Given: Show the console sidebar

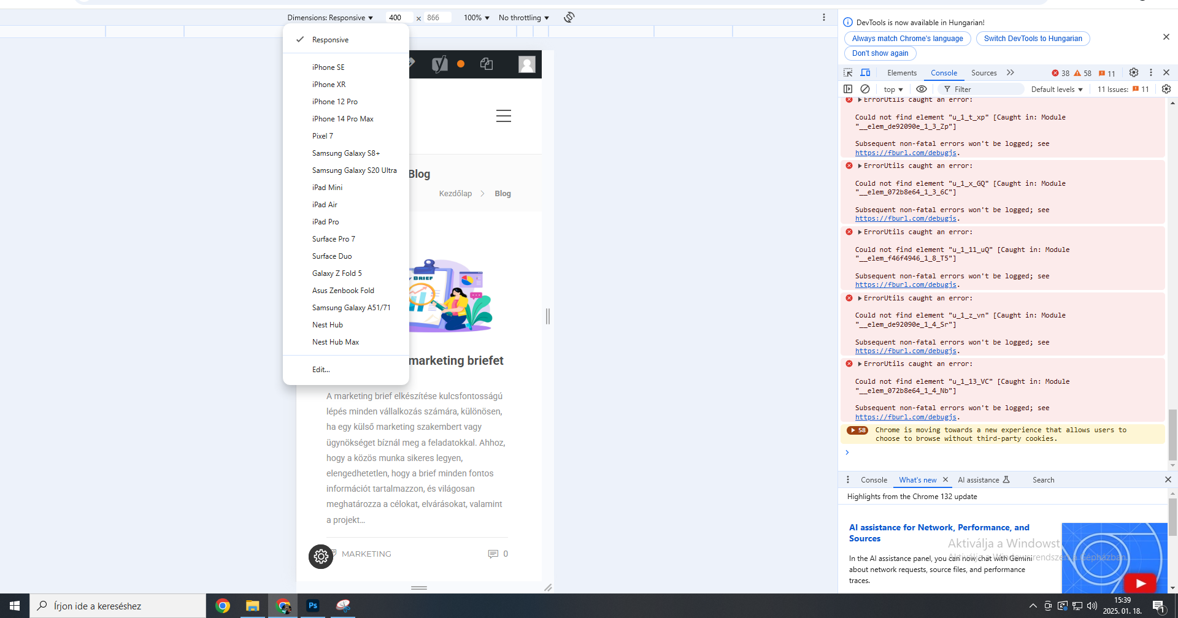Looking at the screenshot, I should [x=848, y=89].
